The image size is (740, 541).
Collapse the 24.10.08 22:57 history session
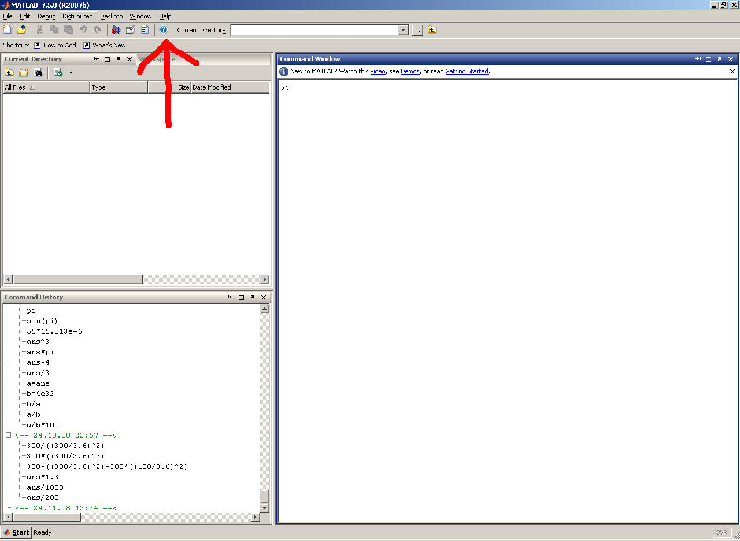pos(9,435)
